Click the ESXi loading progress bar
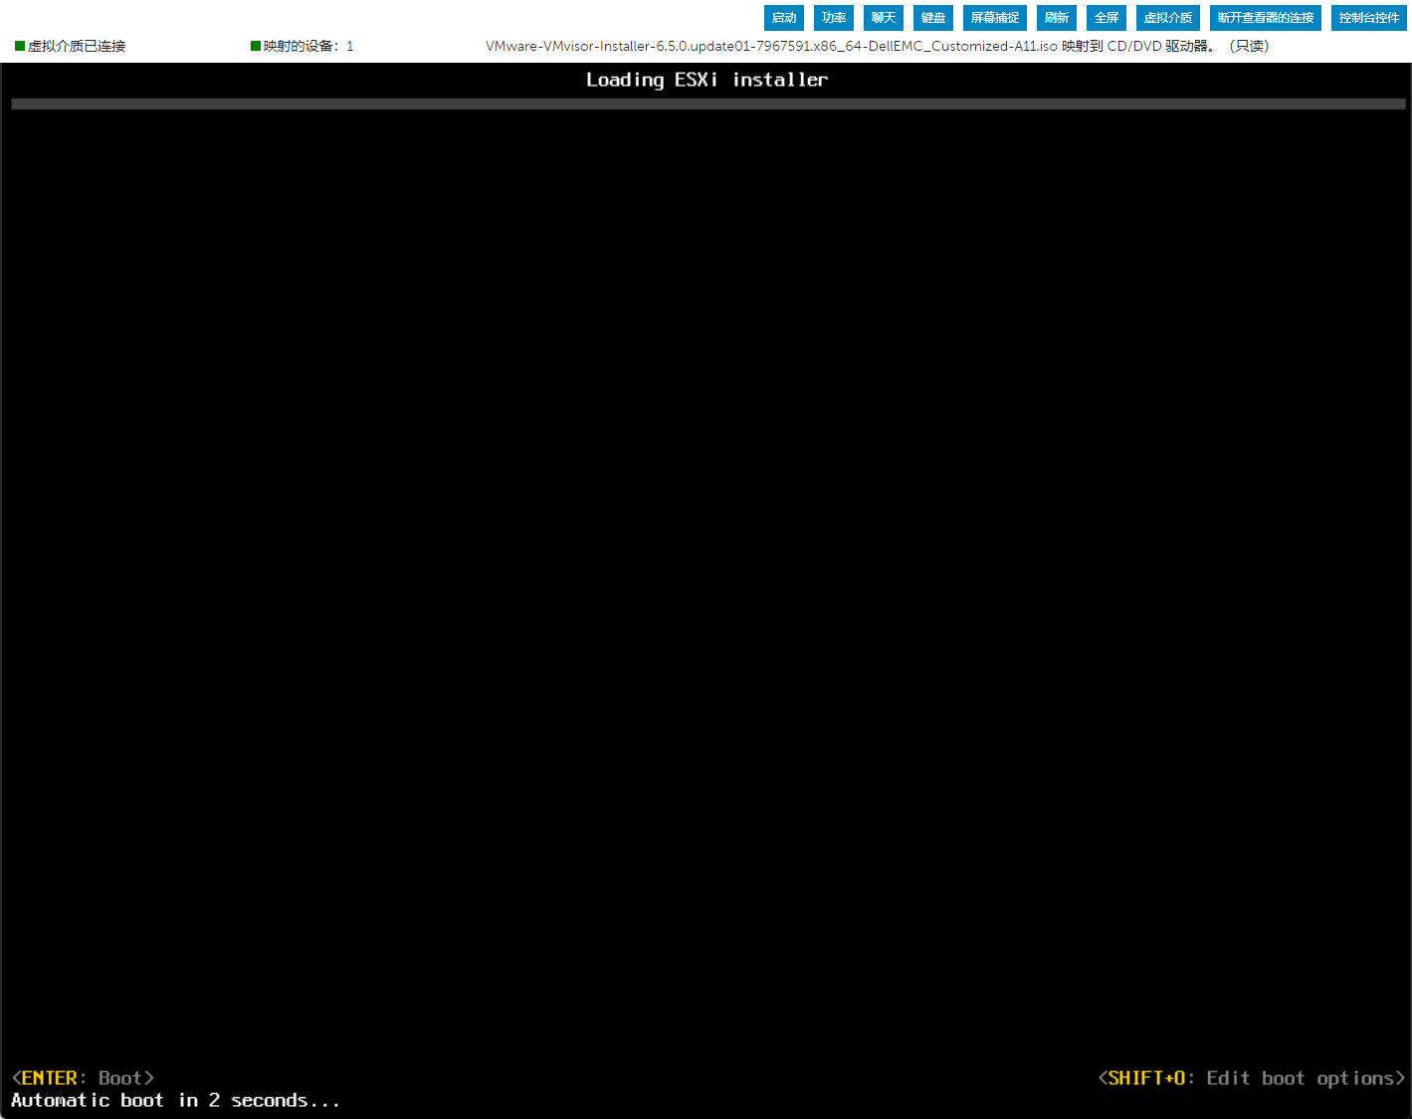Screen dimensions: 1412x1119 click(x=708, y=104)
